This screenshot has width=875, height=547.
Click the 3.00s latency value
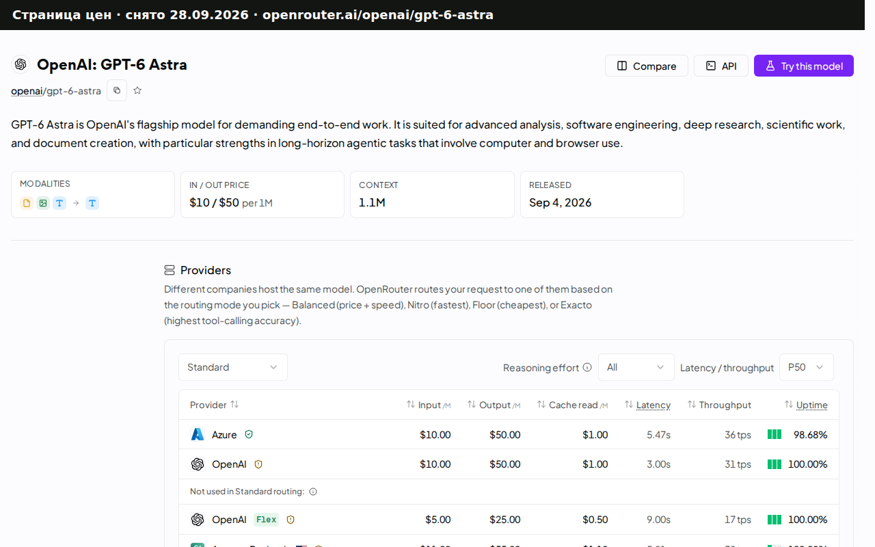658,464
